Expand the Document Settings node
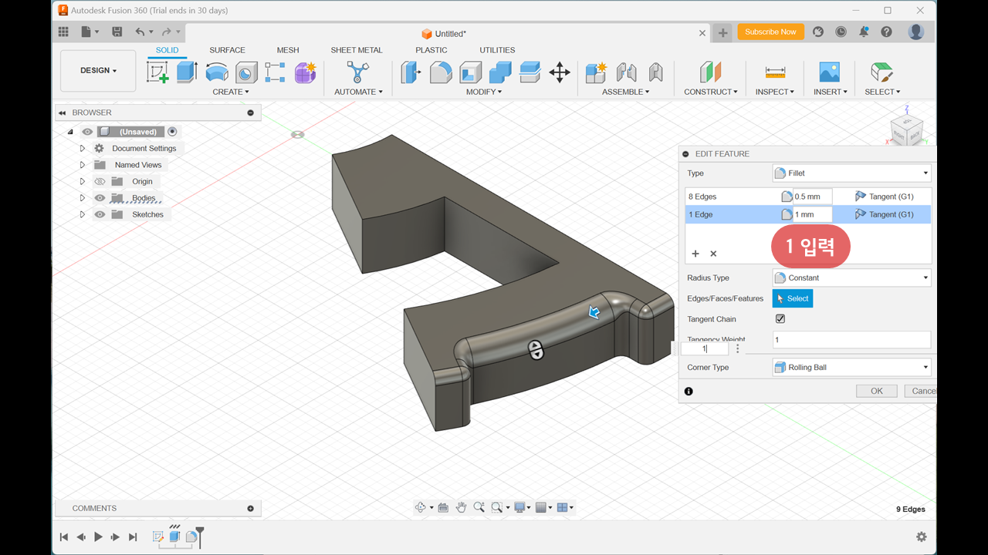 pos(83,148)
